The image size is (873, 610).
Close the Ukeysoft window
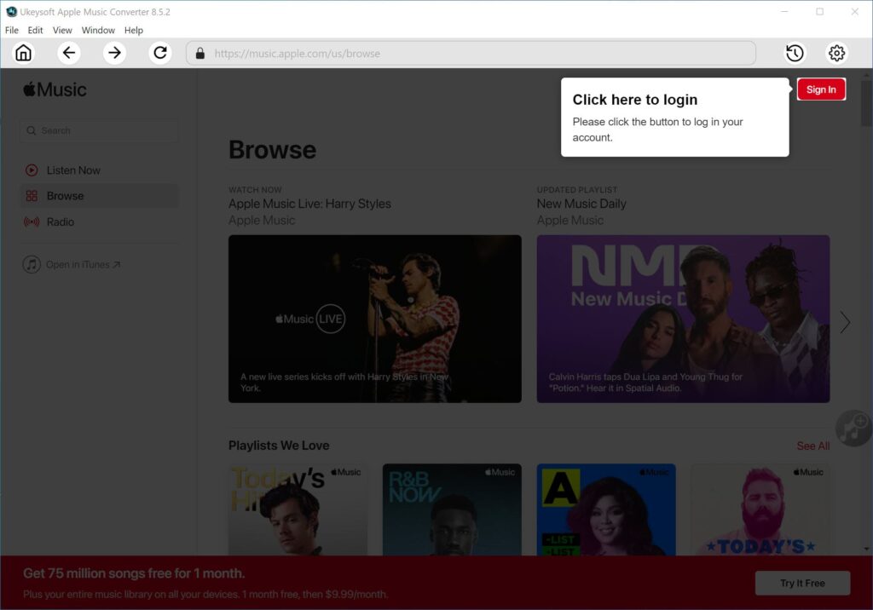pos(854,12)
